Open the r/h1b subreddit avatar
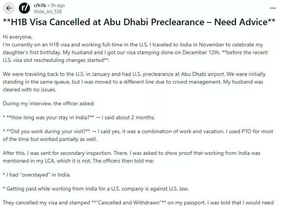This screenshot has height=206, width=281. point(24,8)
